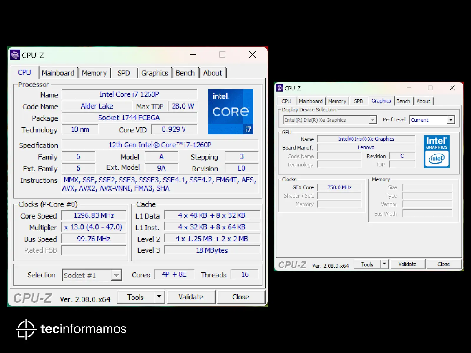Click the 'tecinformamos' logo text

(x=83, y=329)
